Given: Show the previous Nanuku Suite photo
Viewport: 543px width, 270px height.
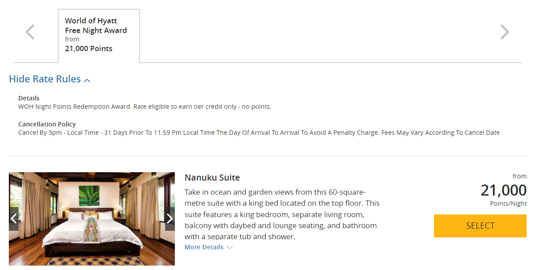Looking at the screenshot, I should 14,218.
